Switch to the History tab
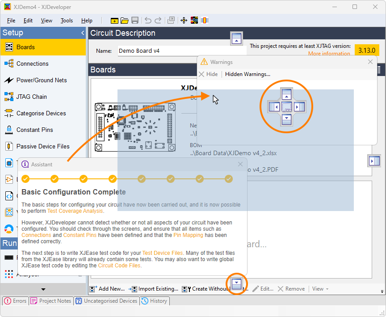Image resolution: width=386 pixels, height=317 pixels. [155, 301]
